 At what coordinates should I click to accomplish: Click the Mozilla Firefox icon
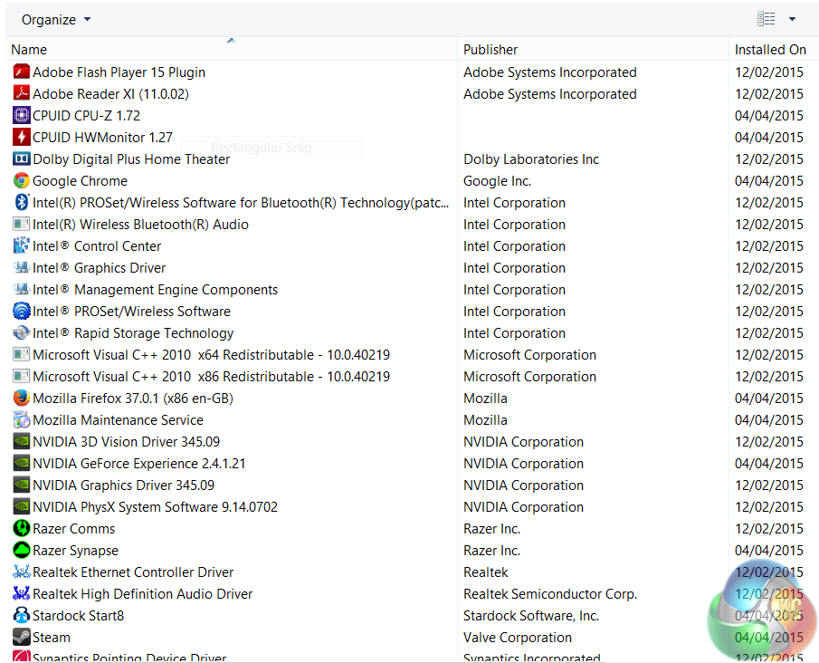[22, 399]
